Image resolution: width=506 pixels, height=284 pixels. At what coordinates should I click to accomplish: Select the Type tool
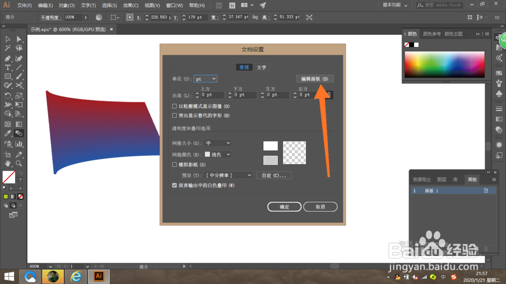coord(8,67)
